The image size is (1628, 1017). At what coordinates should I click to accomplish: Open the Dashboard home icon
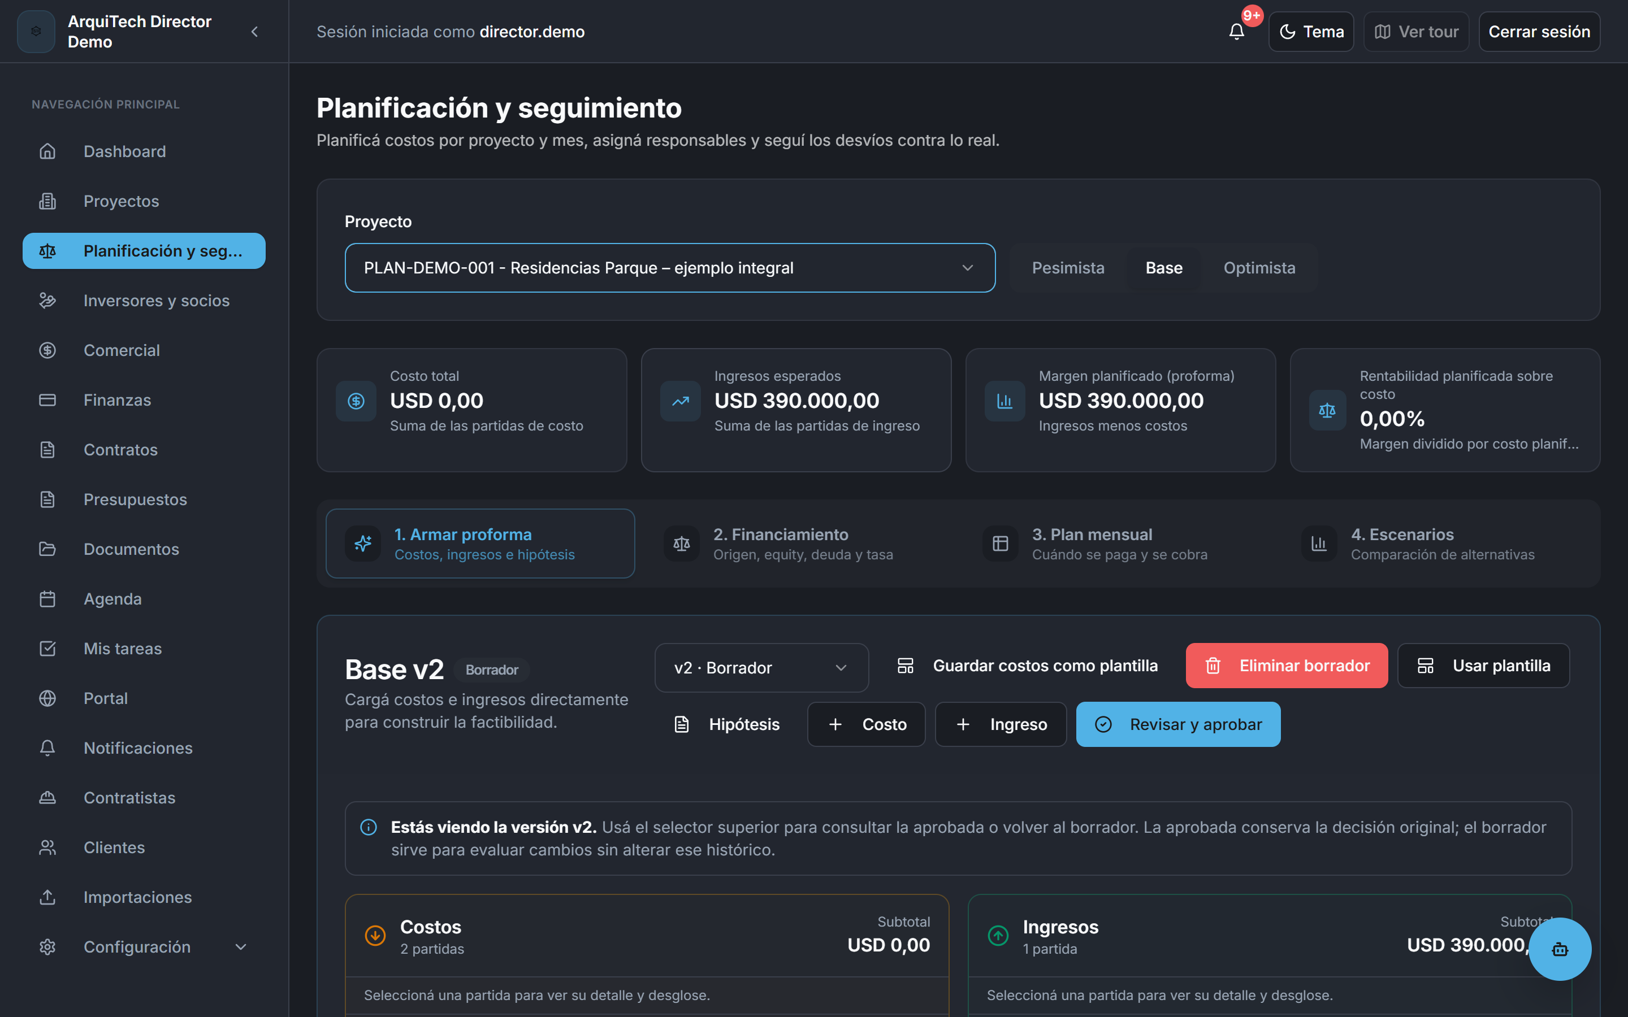47,151
